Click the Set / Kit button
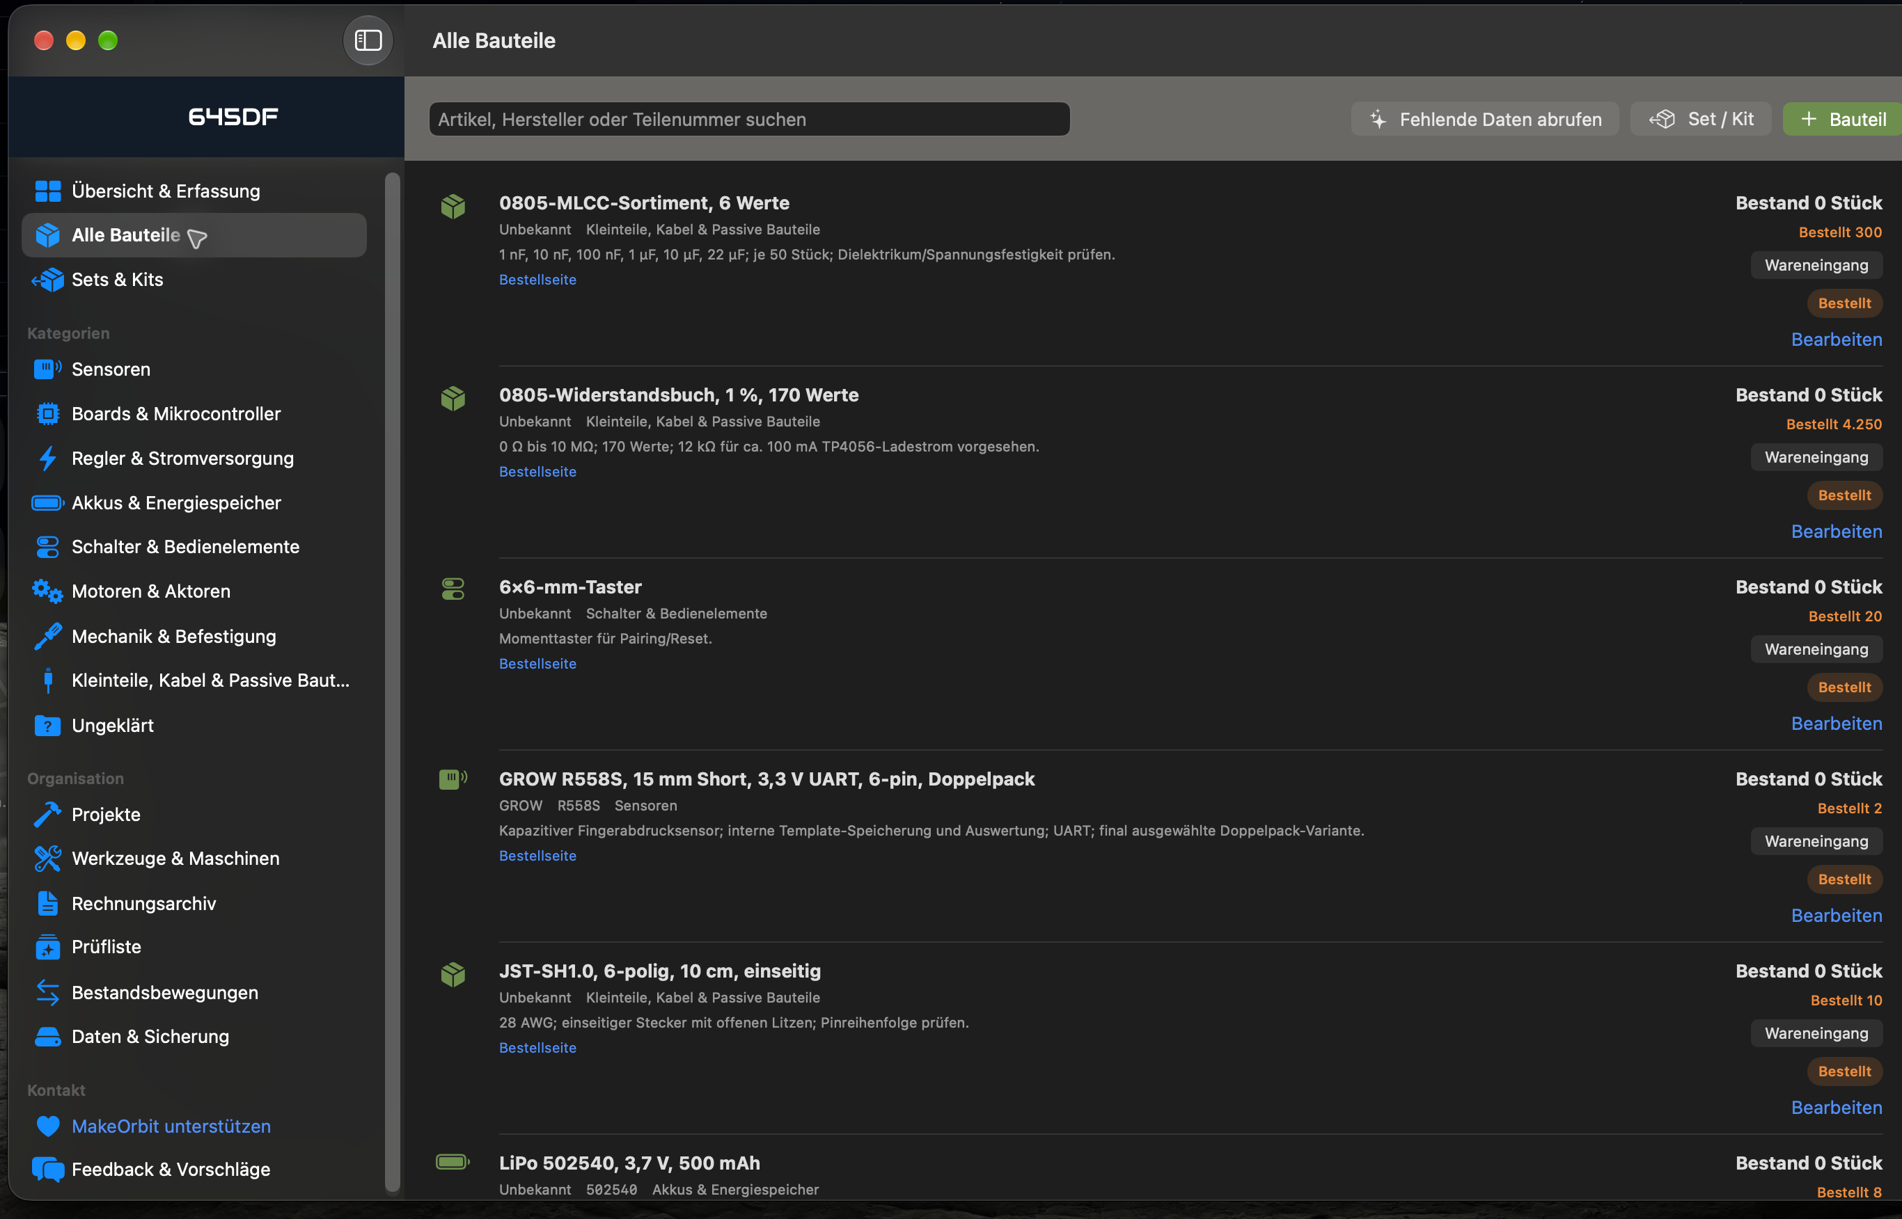This screenshot has height=1219, width=1902. 1701,119
